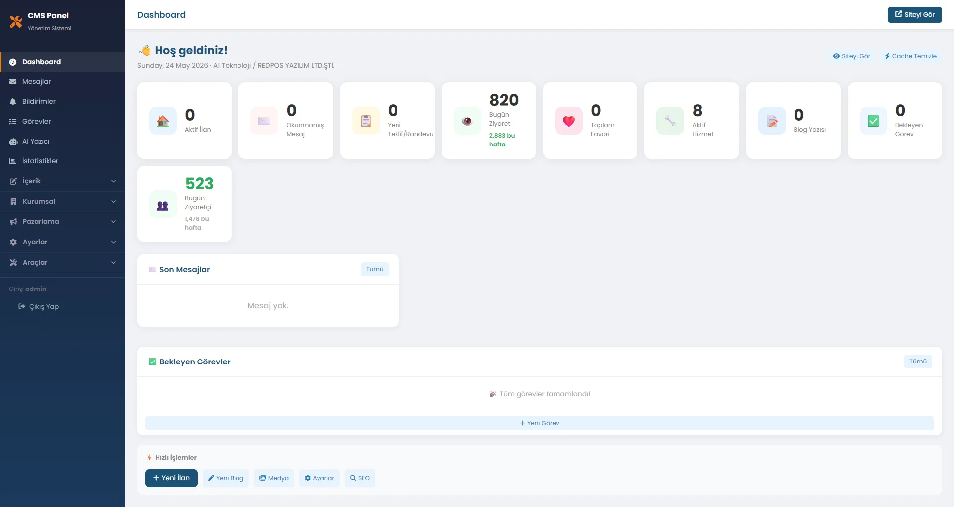Click the green check icon on Bekleyen Görev card
954x507 pixels.
pos(873,121)
